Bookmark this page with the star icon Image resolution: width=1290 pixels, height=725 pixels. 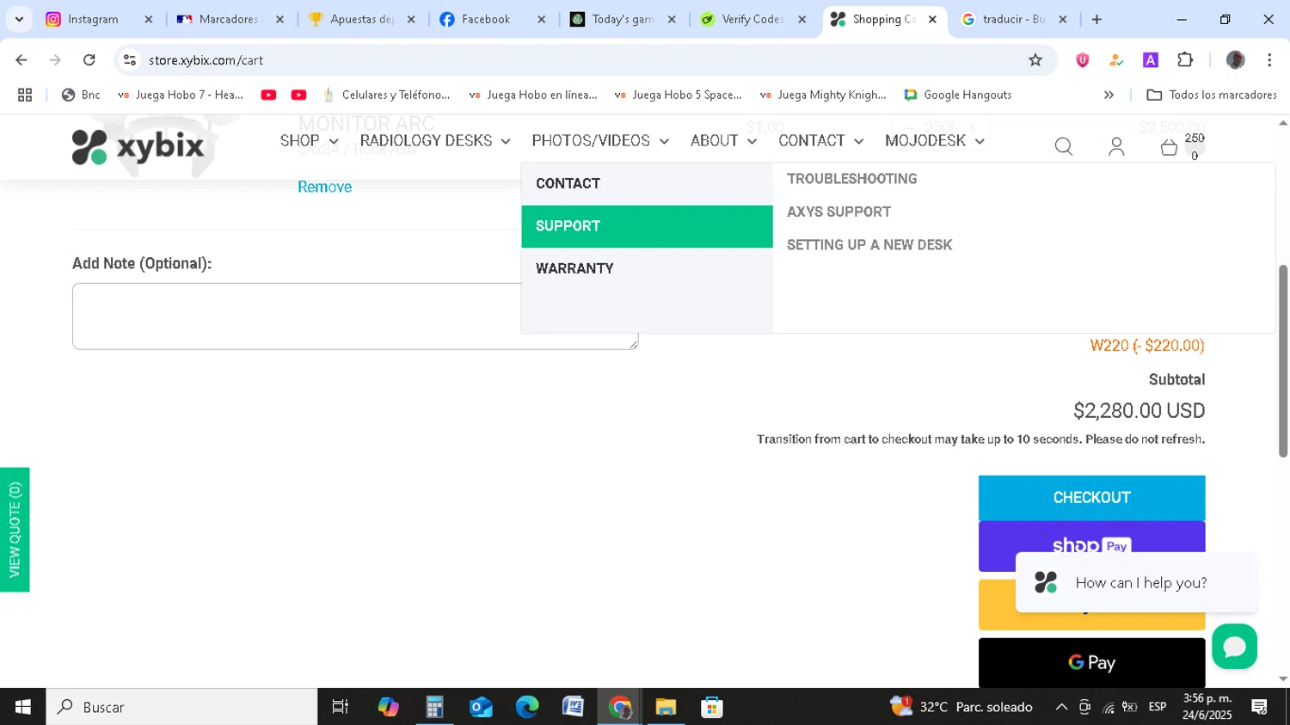coord(1035,60)
